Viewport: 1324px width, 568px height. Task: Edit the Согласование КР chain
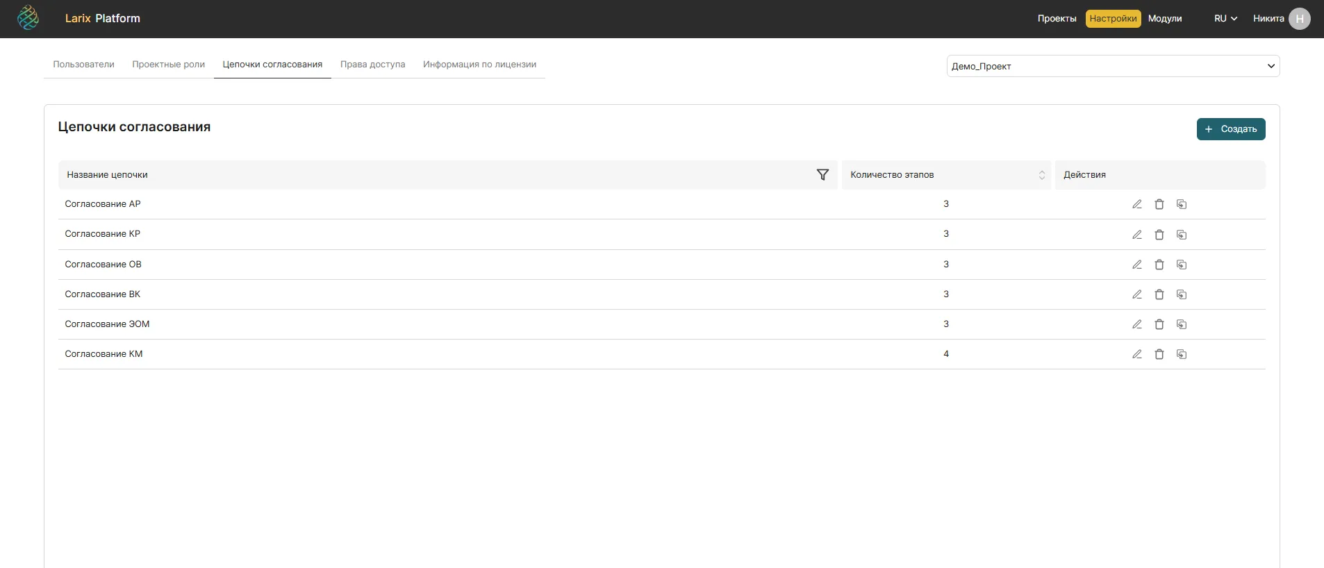coord(1137,235)
